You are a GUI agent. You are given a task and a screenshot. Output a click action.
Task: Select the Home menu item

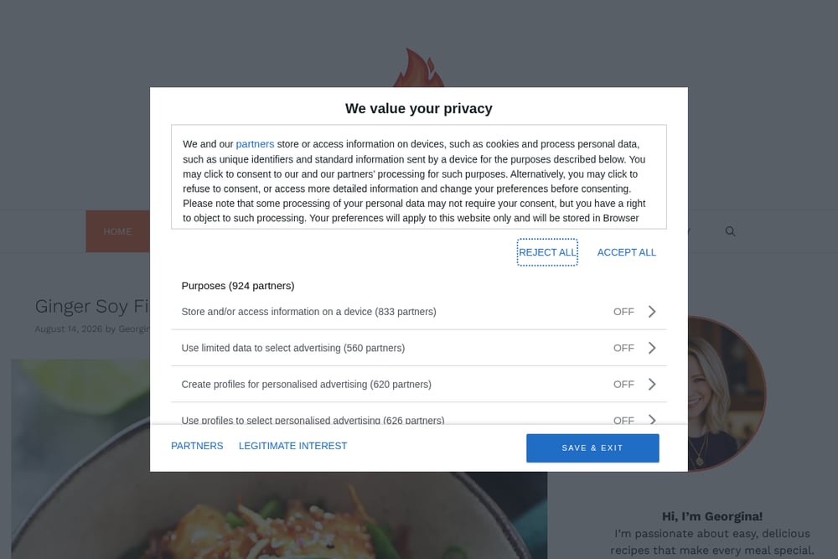pyautogui.click(x=117, y=231)
